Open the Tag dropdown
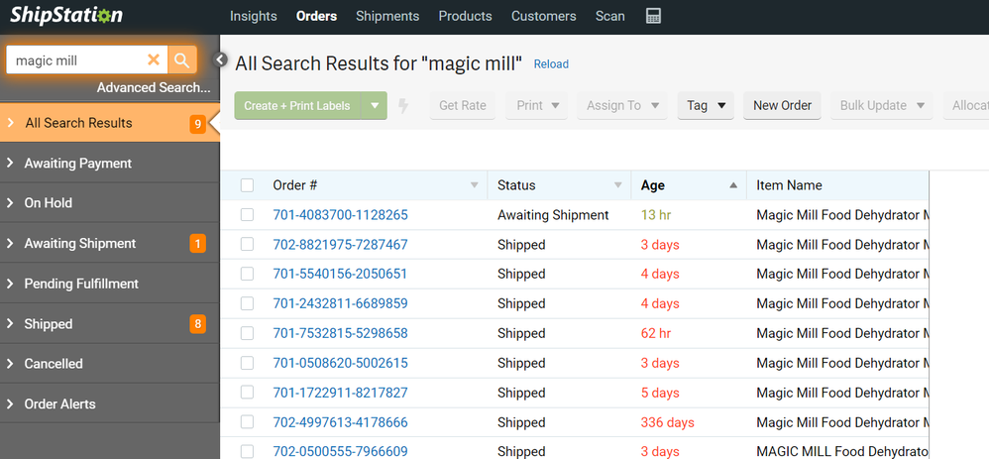 tap(708, 106)
